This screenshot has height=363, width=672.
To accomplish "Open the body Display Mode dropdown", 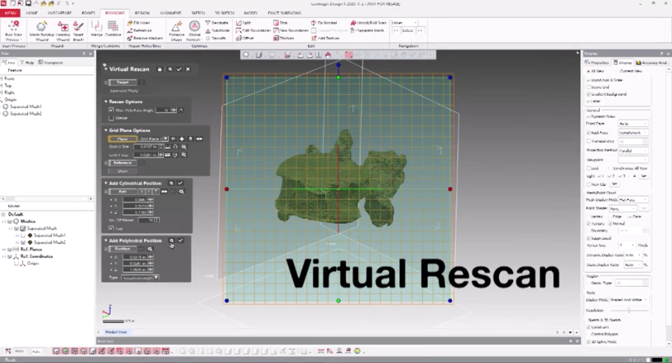I will click(x=629, y=300).
